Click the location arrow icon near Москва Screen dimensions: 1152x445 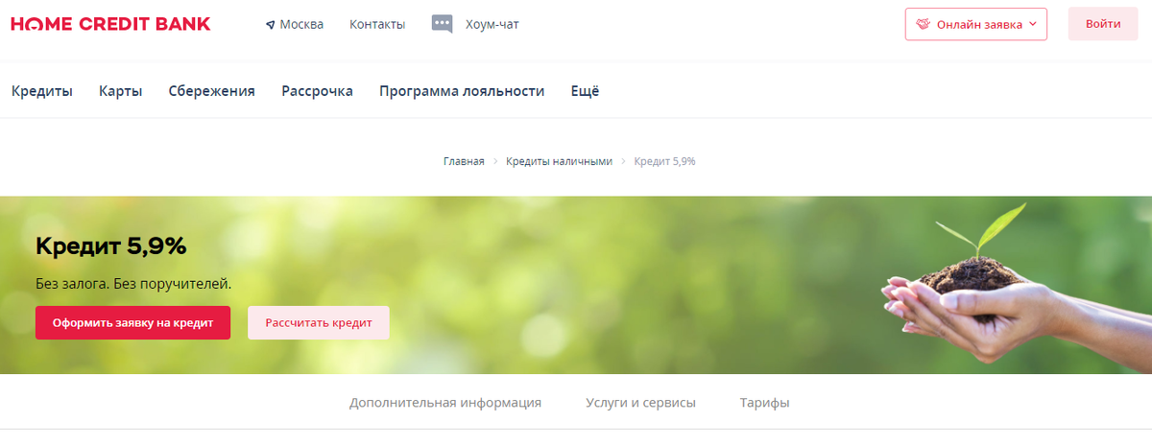click(x=271, y=25)
